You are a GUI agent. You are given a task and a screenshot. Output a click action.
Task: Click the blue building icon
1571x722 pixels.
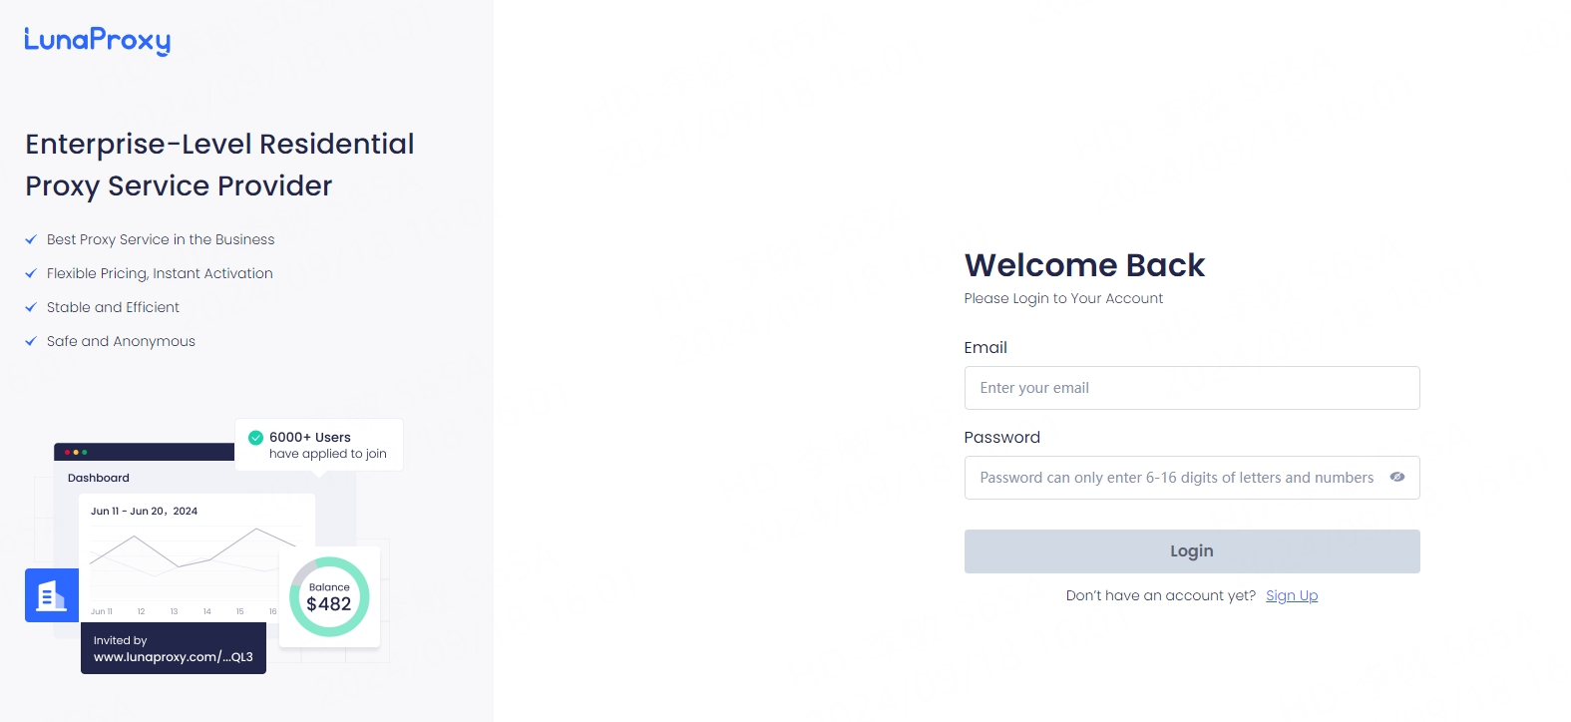[x=52, y=595]
